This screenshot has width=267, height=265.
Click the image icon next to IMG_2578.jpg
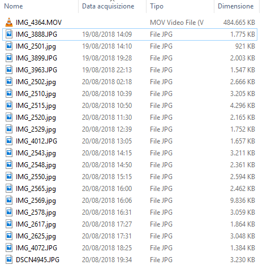pos(9,212)
